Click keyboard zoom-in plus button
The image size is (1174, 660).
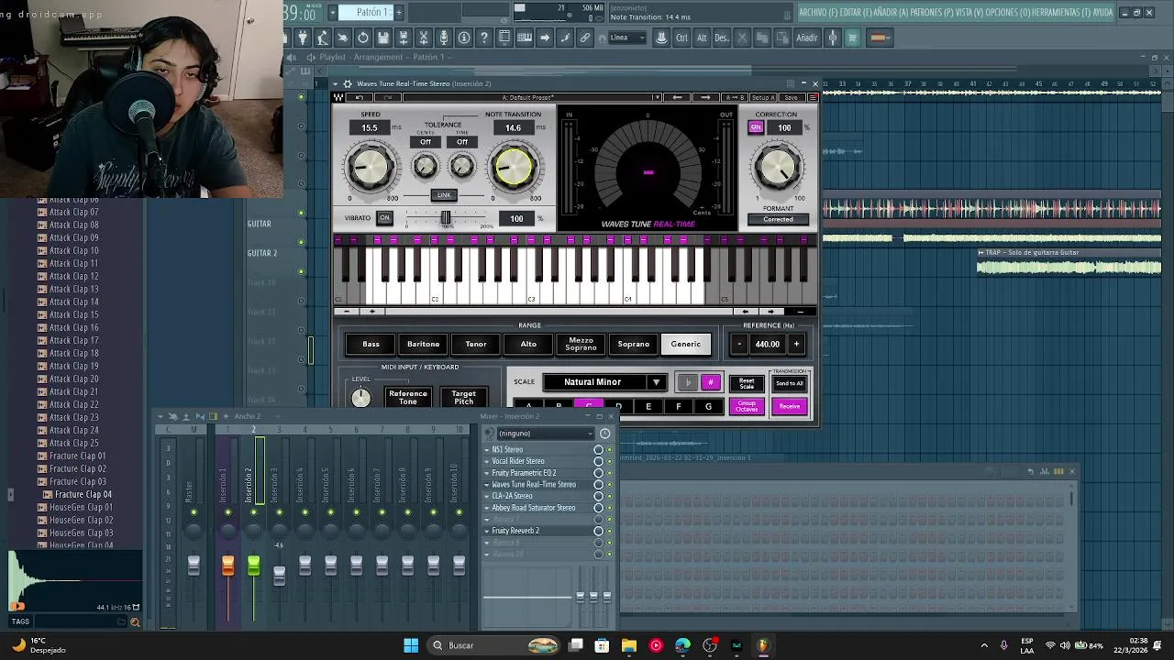(371, 312)
